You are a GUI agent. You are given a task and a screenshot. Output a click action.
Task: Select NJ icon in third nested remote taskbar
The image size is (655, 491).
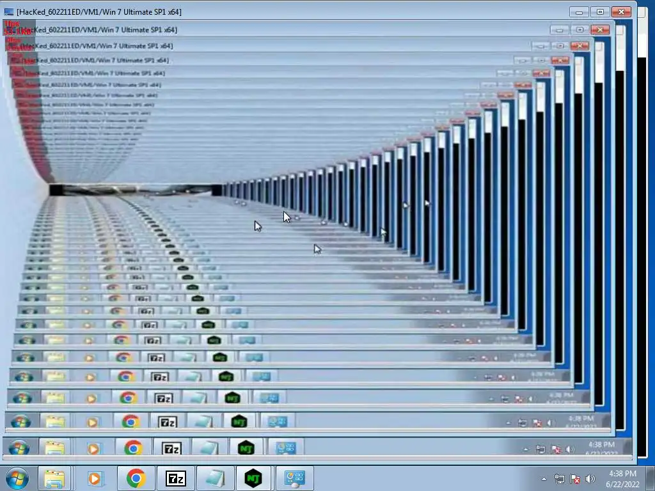(x=233, y=398)
